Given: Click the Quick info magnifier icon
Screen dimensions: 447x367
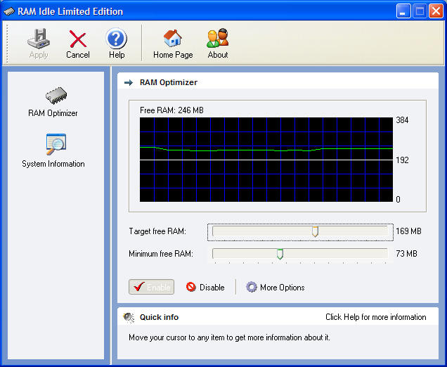Looking at the screenshot, I should (129, 317).
